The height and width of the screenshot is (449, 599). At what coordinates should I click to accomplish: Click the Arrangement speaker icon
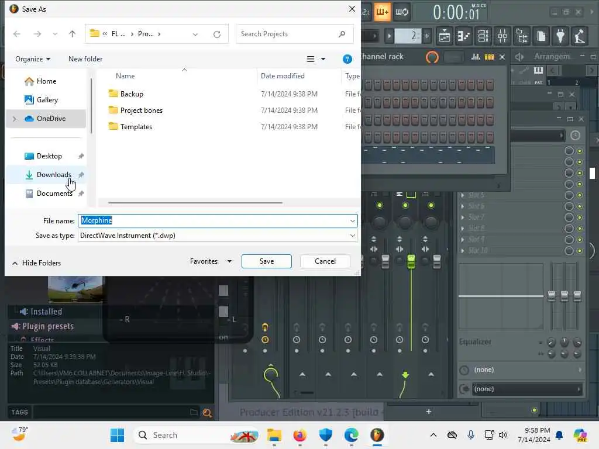tap(519, 57)
